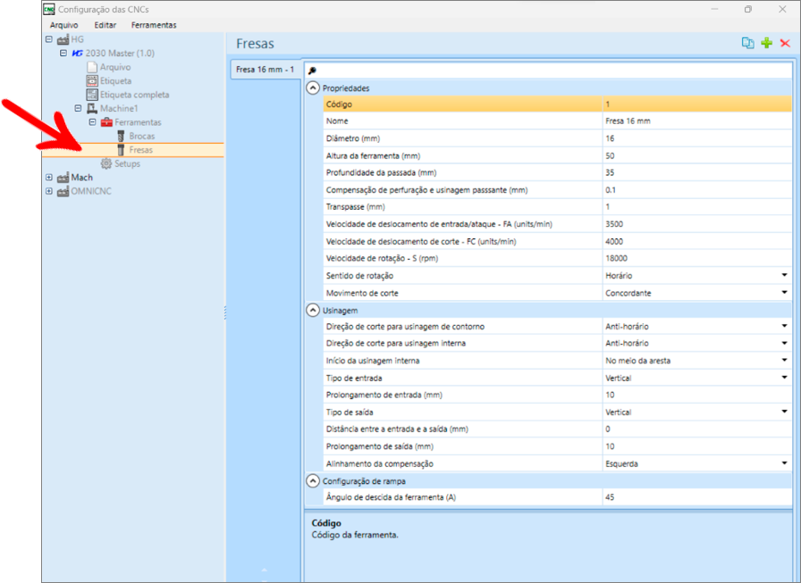Select Machine1 in the tree
801x583 pixels.
tap(119, 108)
